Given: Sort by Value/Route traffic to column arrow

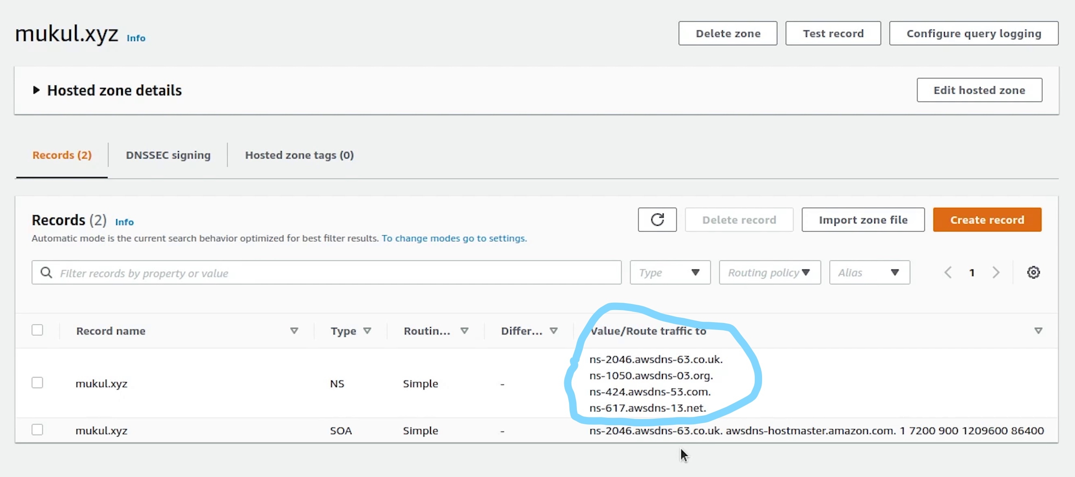Looking at the screenshot, I should [1038, 331].
